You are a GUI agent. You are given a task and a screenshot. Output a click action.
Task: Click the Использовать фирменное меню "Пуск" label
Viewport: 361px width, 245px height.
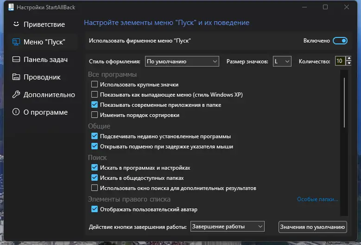click(x=140, y=41)
